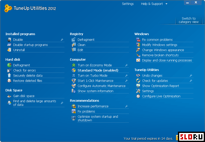Click the Standard Mode colored ball icon
The width and height of the screenshot is (205, 142).
[74, 70]
